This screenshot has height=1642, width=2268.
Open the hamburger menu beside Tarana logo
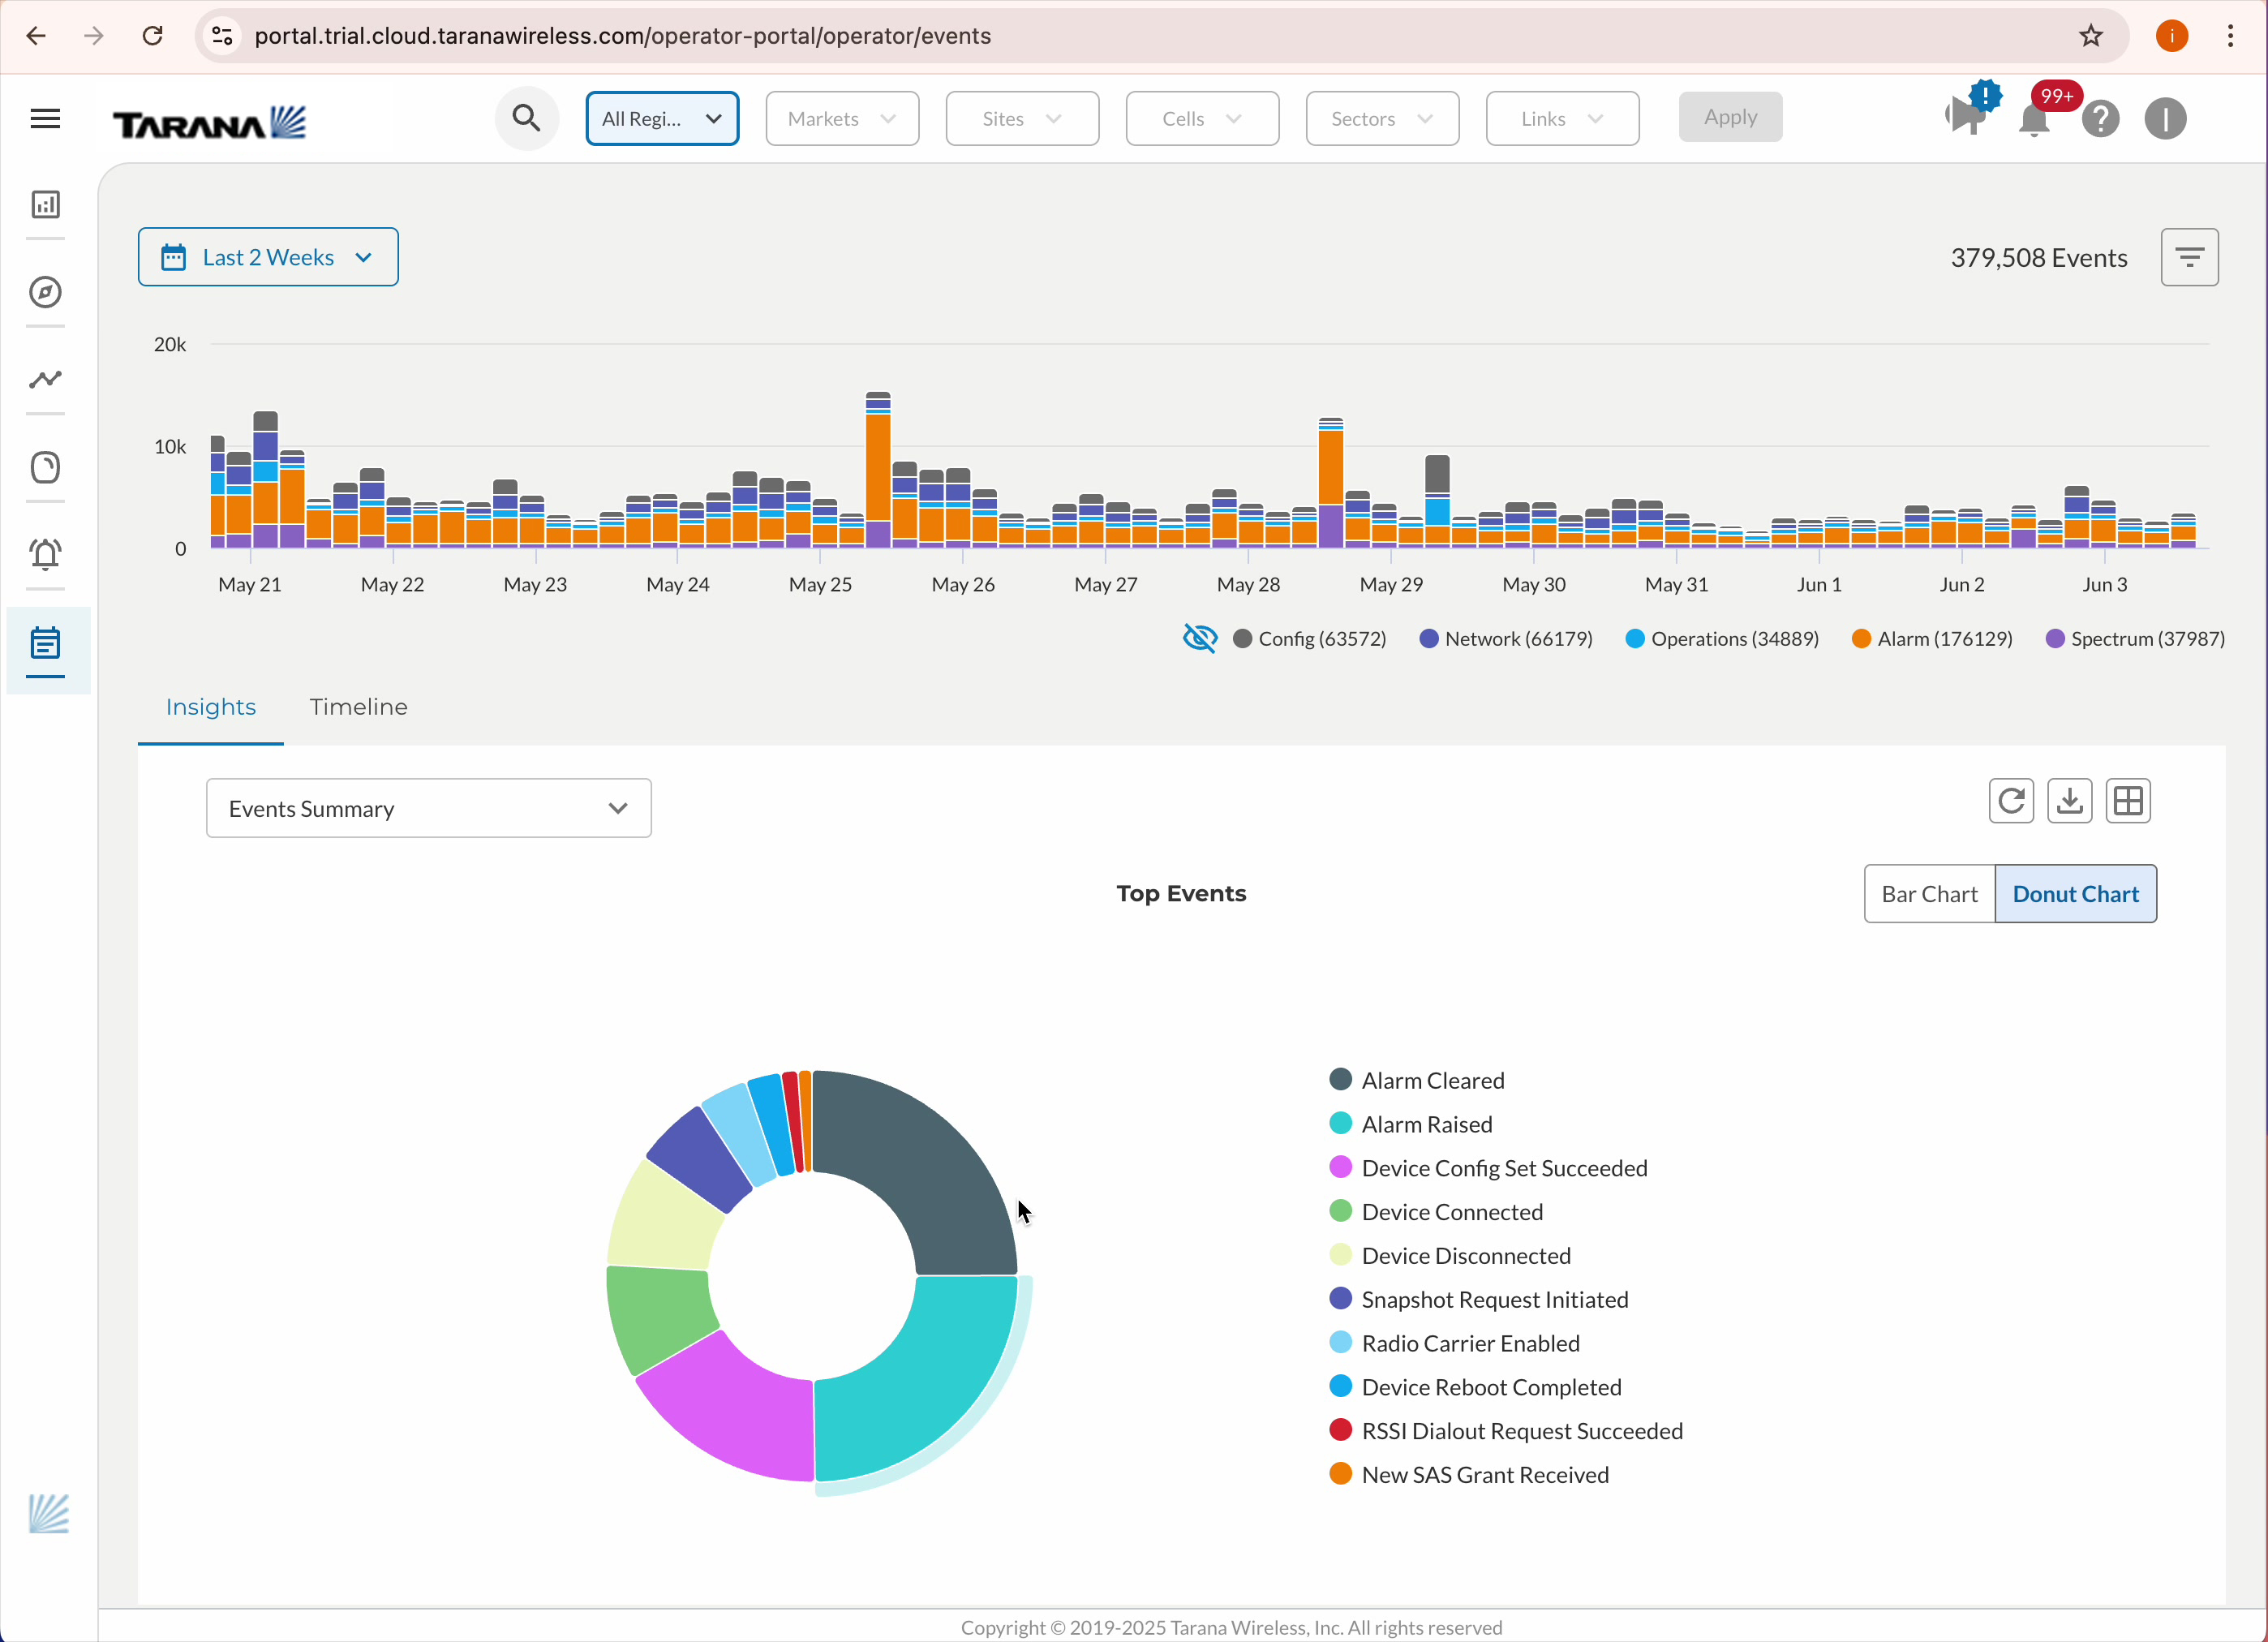[x=45, y=118]
